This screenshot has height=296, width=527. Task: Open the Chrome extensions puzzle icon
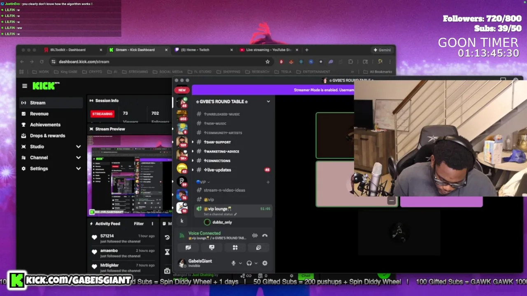coord(351,62)
